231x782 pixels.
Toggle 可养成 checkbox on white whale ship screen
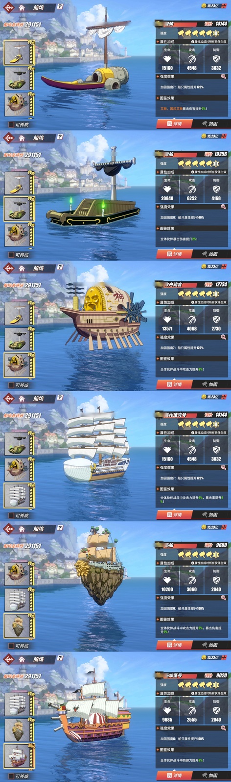coord(11,515)
